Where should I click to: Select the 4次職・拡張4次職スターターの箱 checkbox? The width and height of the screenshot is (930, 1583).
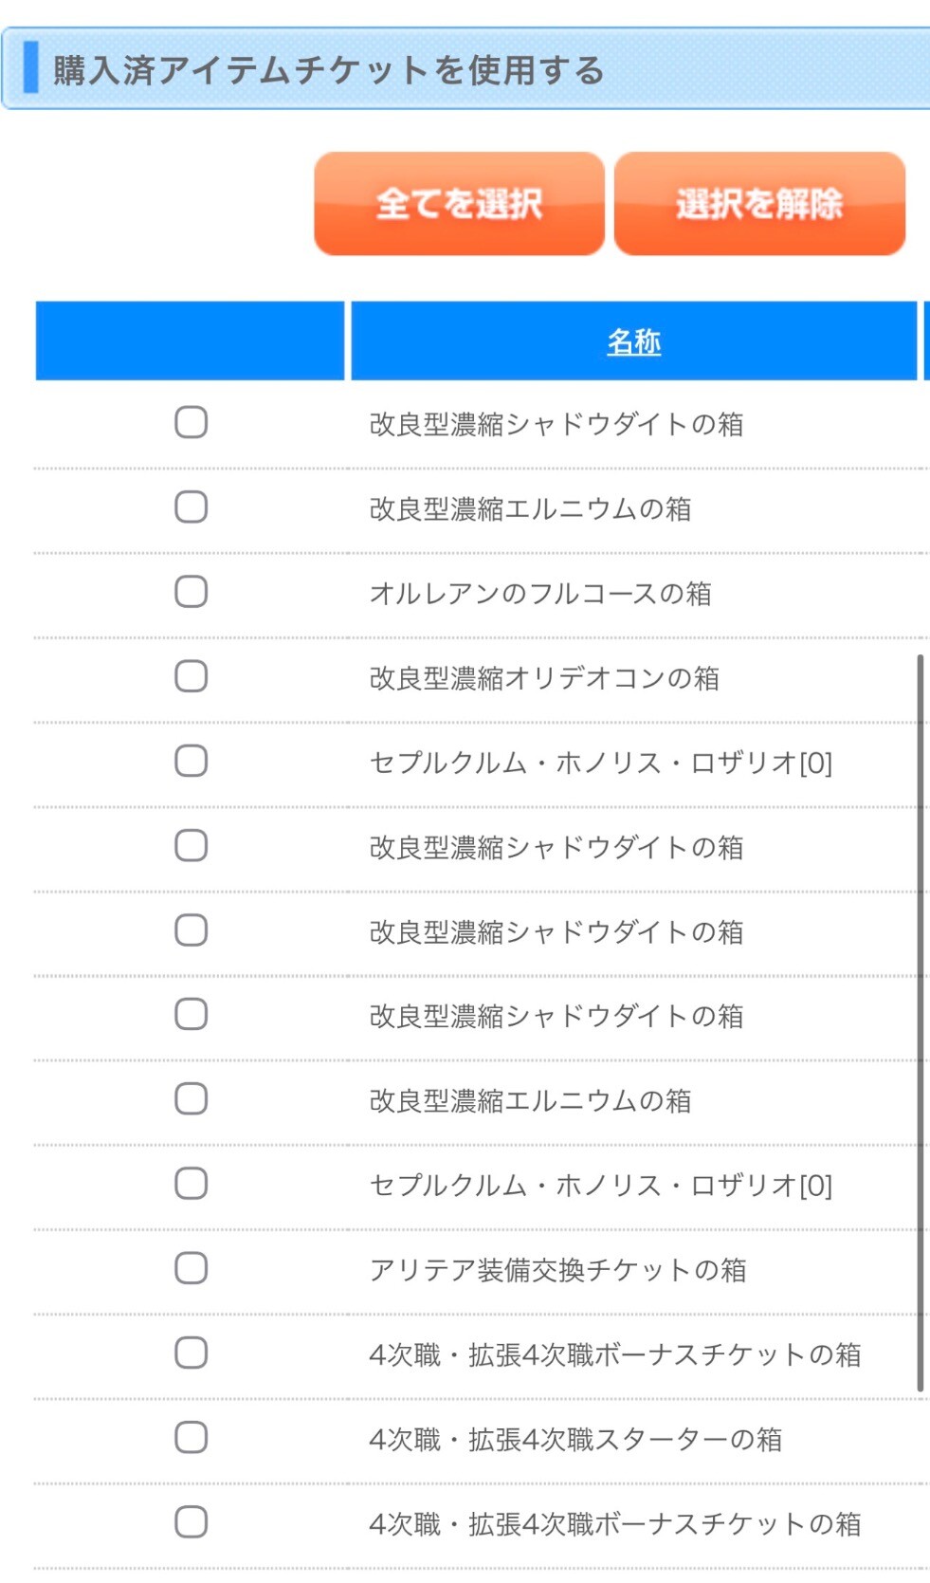pyautogui.click(x=191, y=1438)
